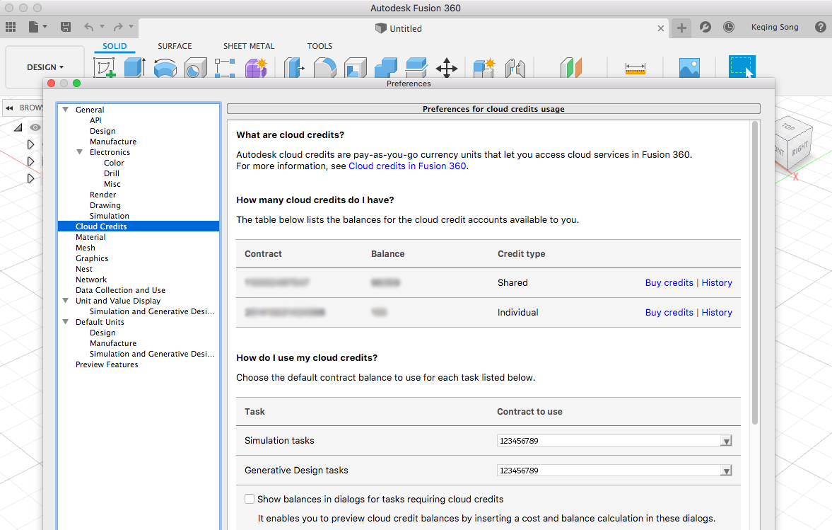Click the Preferences vertical scrollbar
The height and width of the screenshot is (530, 832).
[x=754, y=273]
